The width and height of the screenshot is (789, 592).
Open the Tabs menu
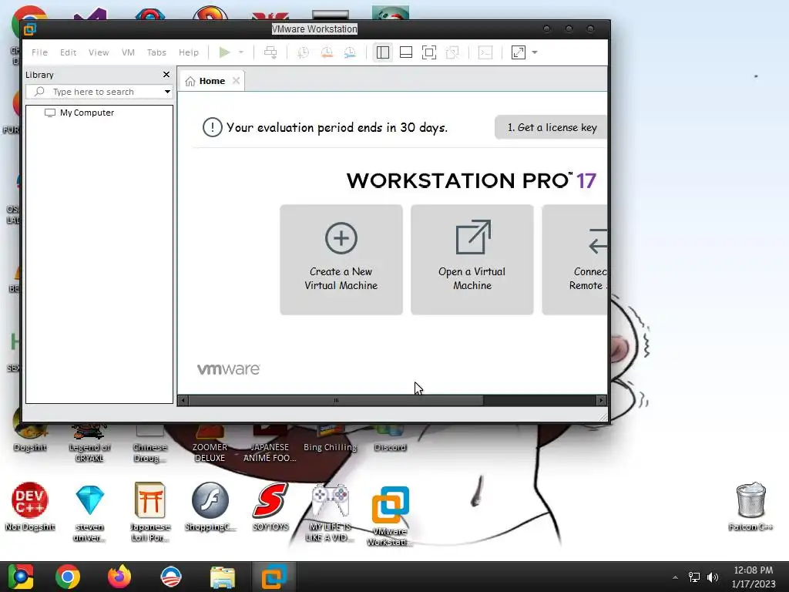[x=156, y=52]
